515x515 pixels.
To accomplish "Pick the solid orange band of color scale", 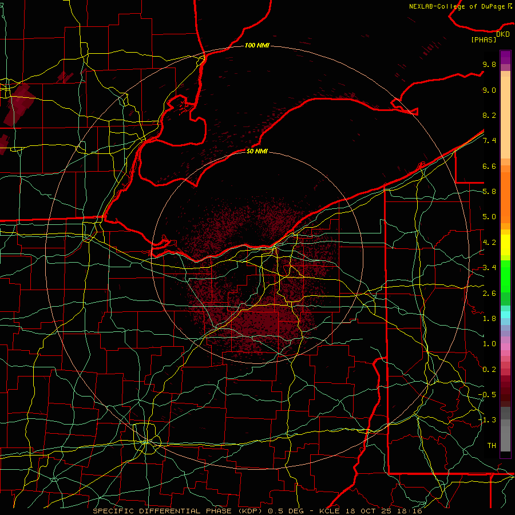I will (505, 198).
